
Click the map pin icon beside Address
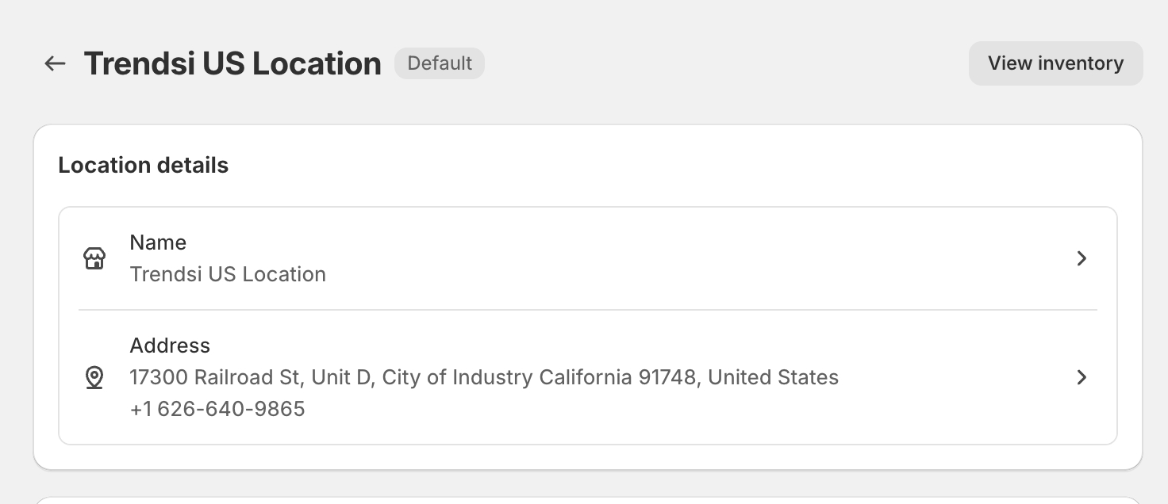(x=94, y=377)
